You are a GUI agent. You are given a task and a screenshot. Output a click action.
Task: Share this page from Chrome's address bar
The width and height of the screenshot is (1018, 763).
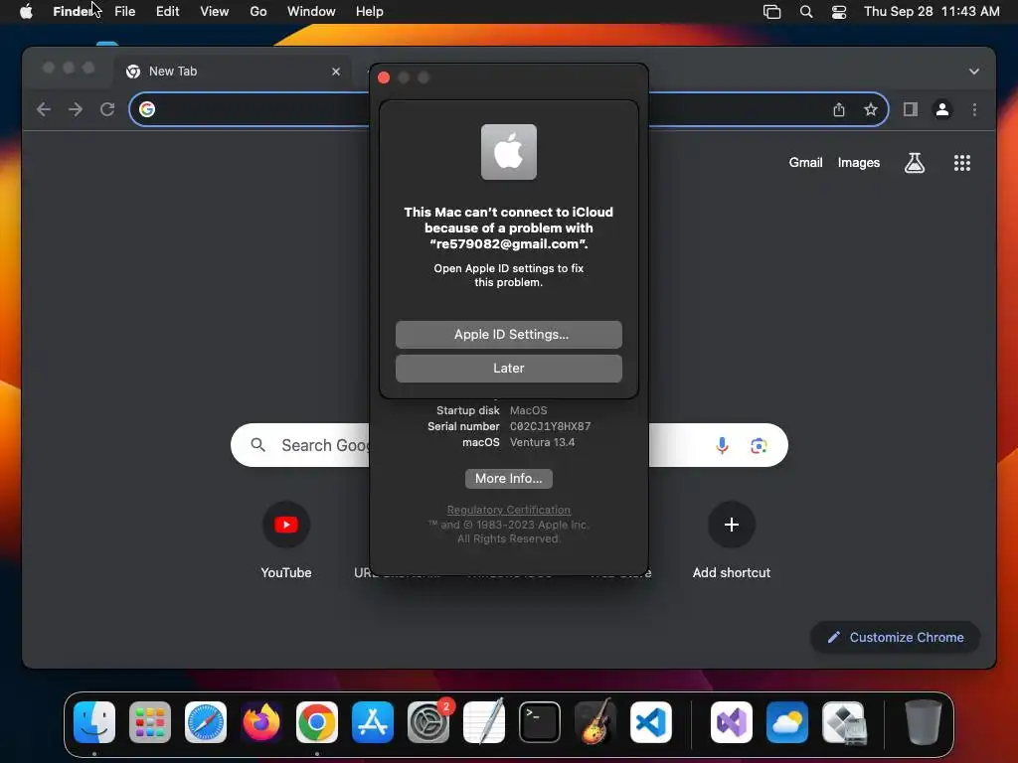(x=839, y=109)
